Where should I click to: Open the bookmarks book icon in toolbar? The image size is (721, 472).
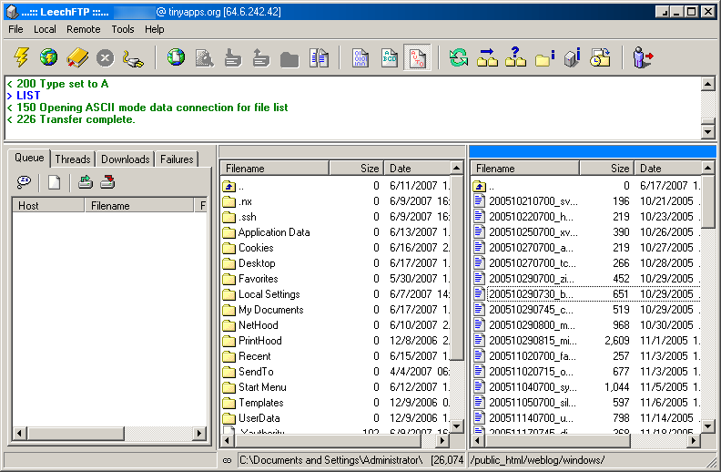tap(76, 58)
